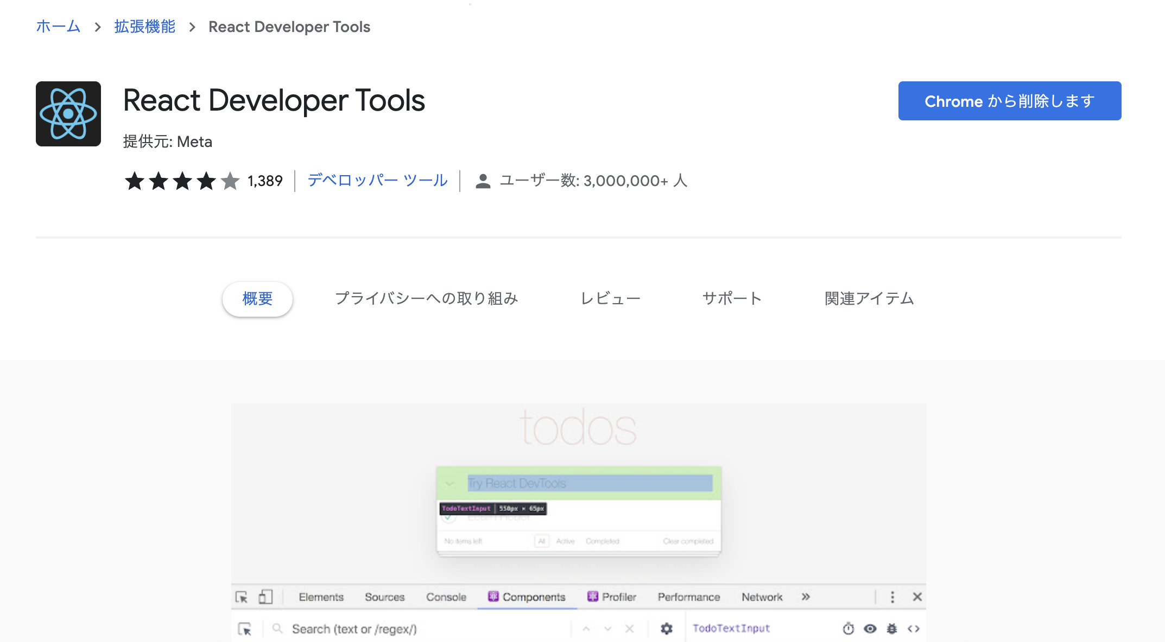Open DevTools three-dot options menu
1165x642 pixels.
pyautogui.click(x=892, y=597)
